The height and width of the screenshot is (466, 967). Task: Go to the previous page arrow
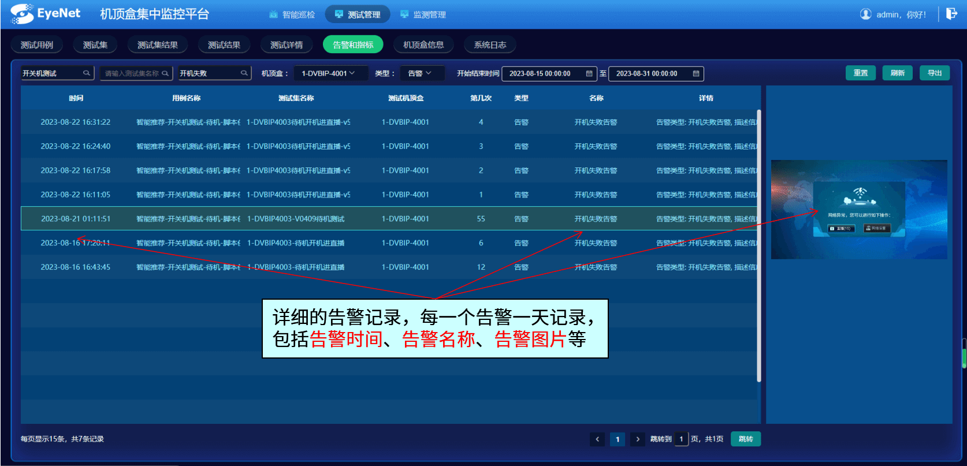pos(597,439)
